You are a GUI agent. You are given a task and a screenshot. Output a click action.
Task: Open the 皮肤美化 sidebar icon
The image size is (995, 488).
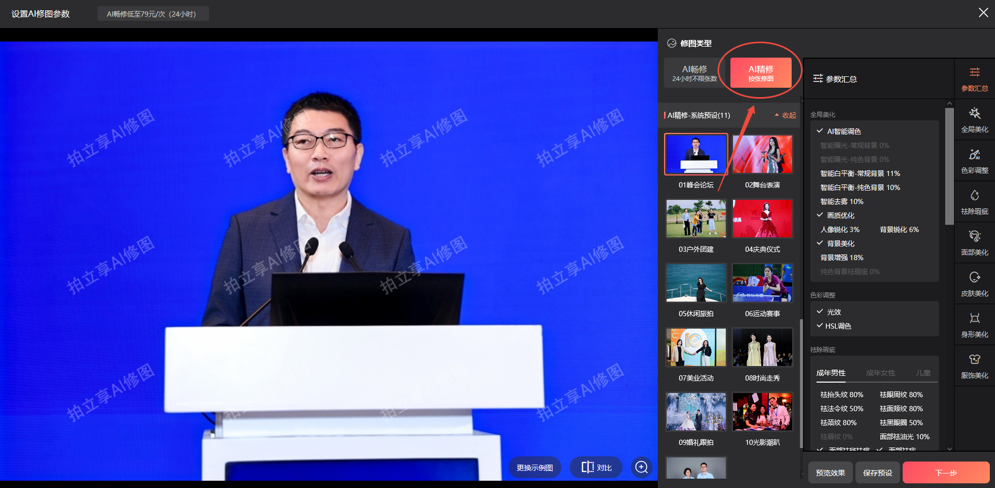974,284
